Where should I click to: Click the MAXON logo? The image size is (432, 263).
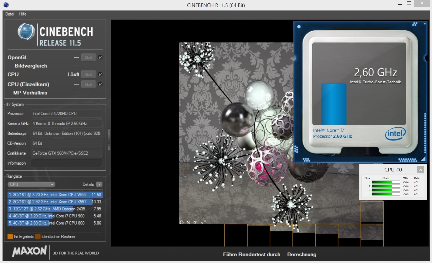pyautogui.click(x=29, y=251)
